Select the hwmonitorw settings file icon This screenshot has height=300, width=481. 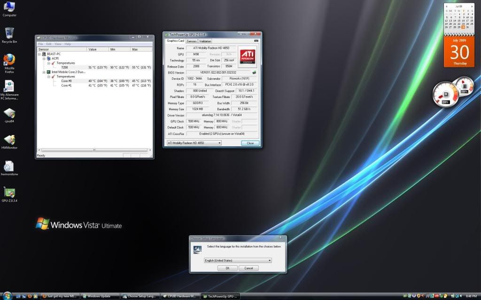click(x=9, y=168)
